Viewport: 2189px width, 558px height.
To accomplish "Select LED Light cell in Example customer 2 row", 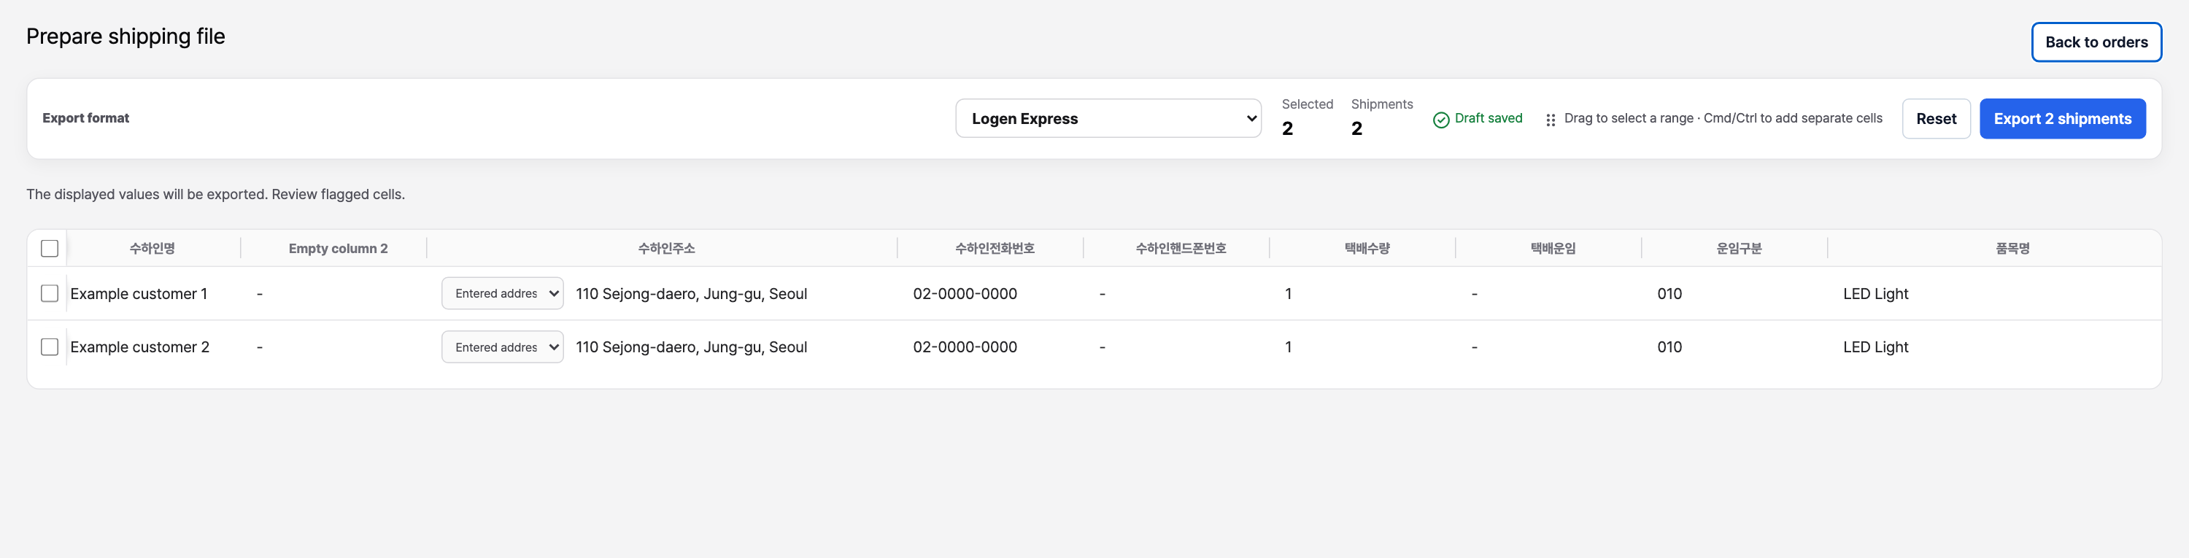I will click(x=1994, y=346).
